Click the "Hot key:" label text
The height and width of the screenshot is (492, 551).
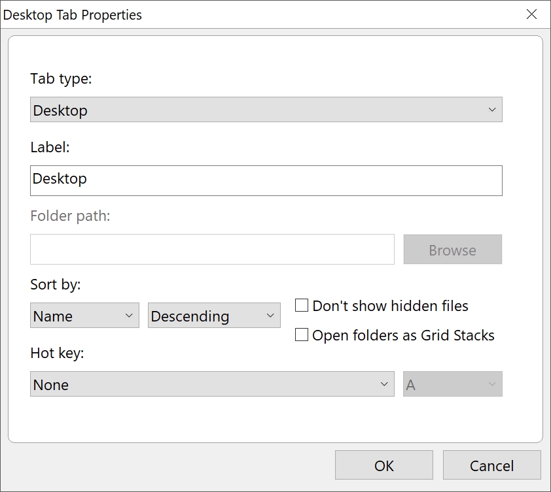tap(57, 353)
